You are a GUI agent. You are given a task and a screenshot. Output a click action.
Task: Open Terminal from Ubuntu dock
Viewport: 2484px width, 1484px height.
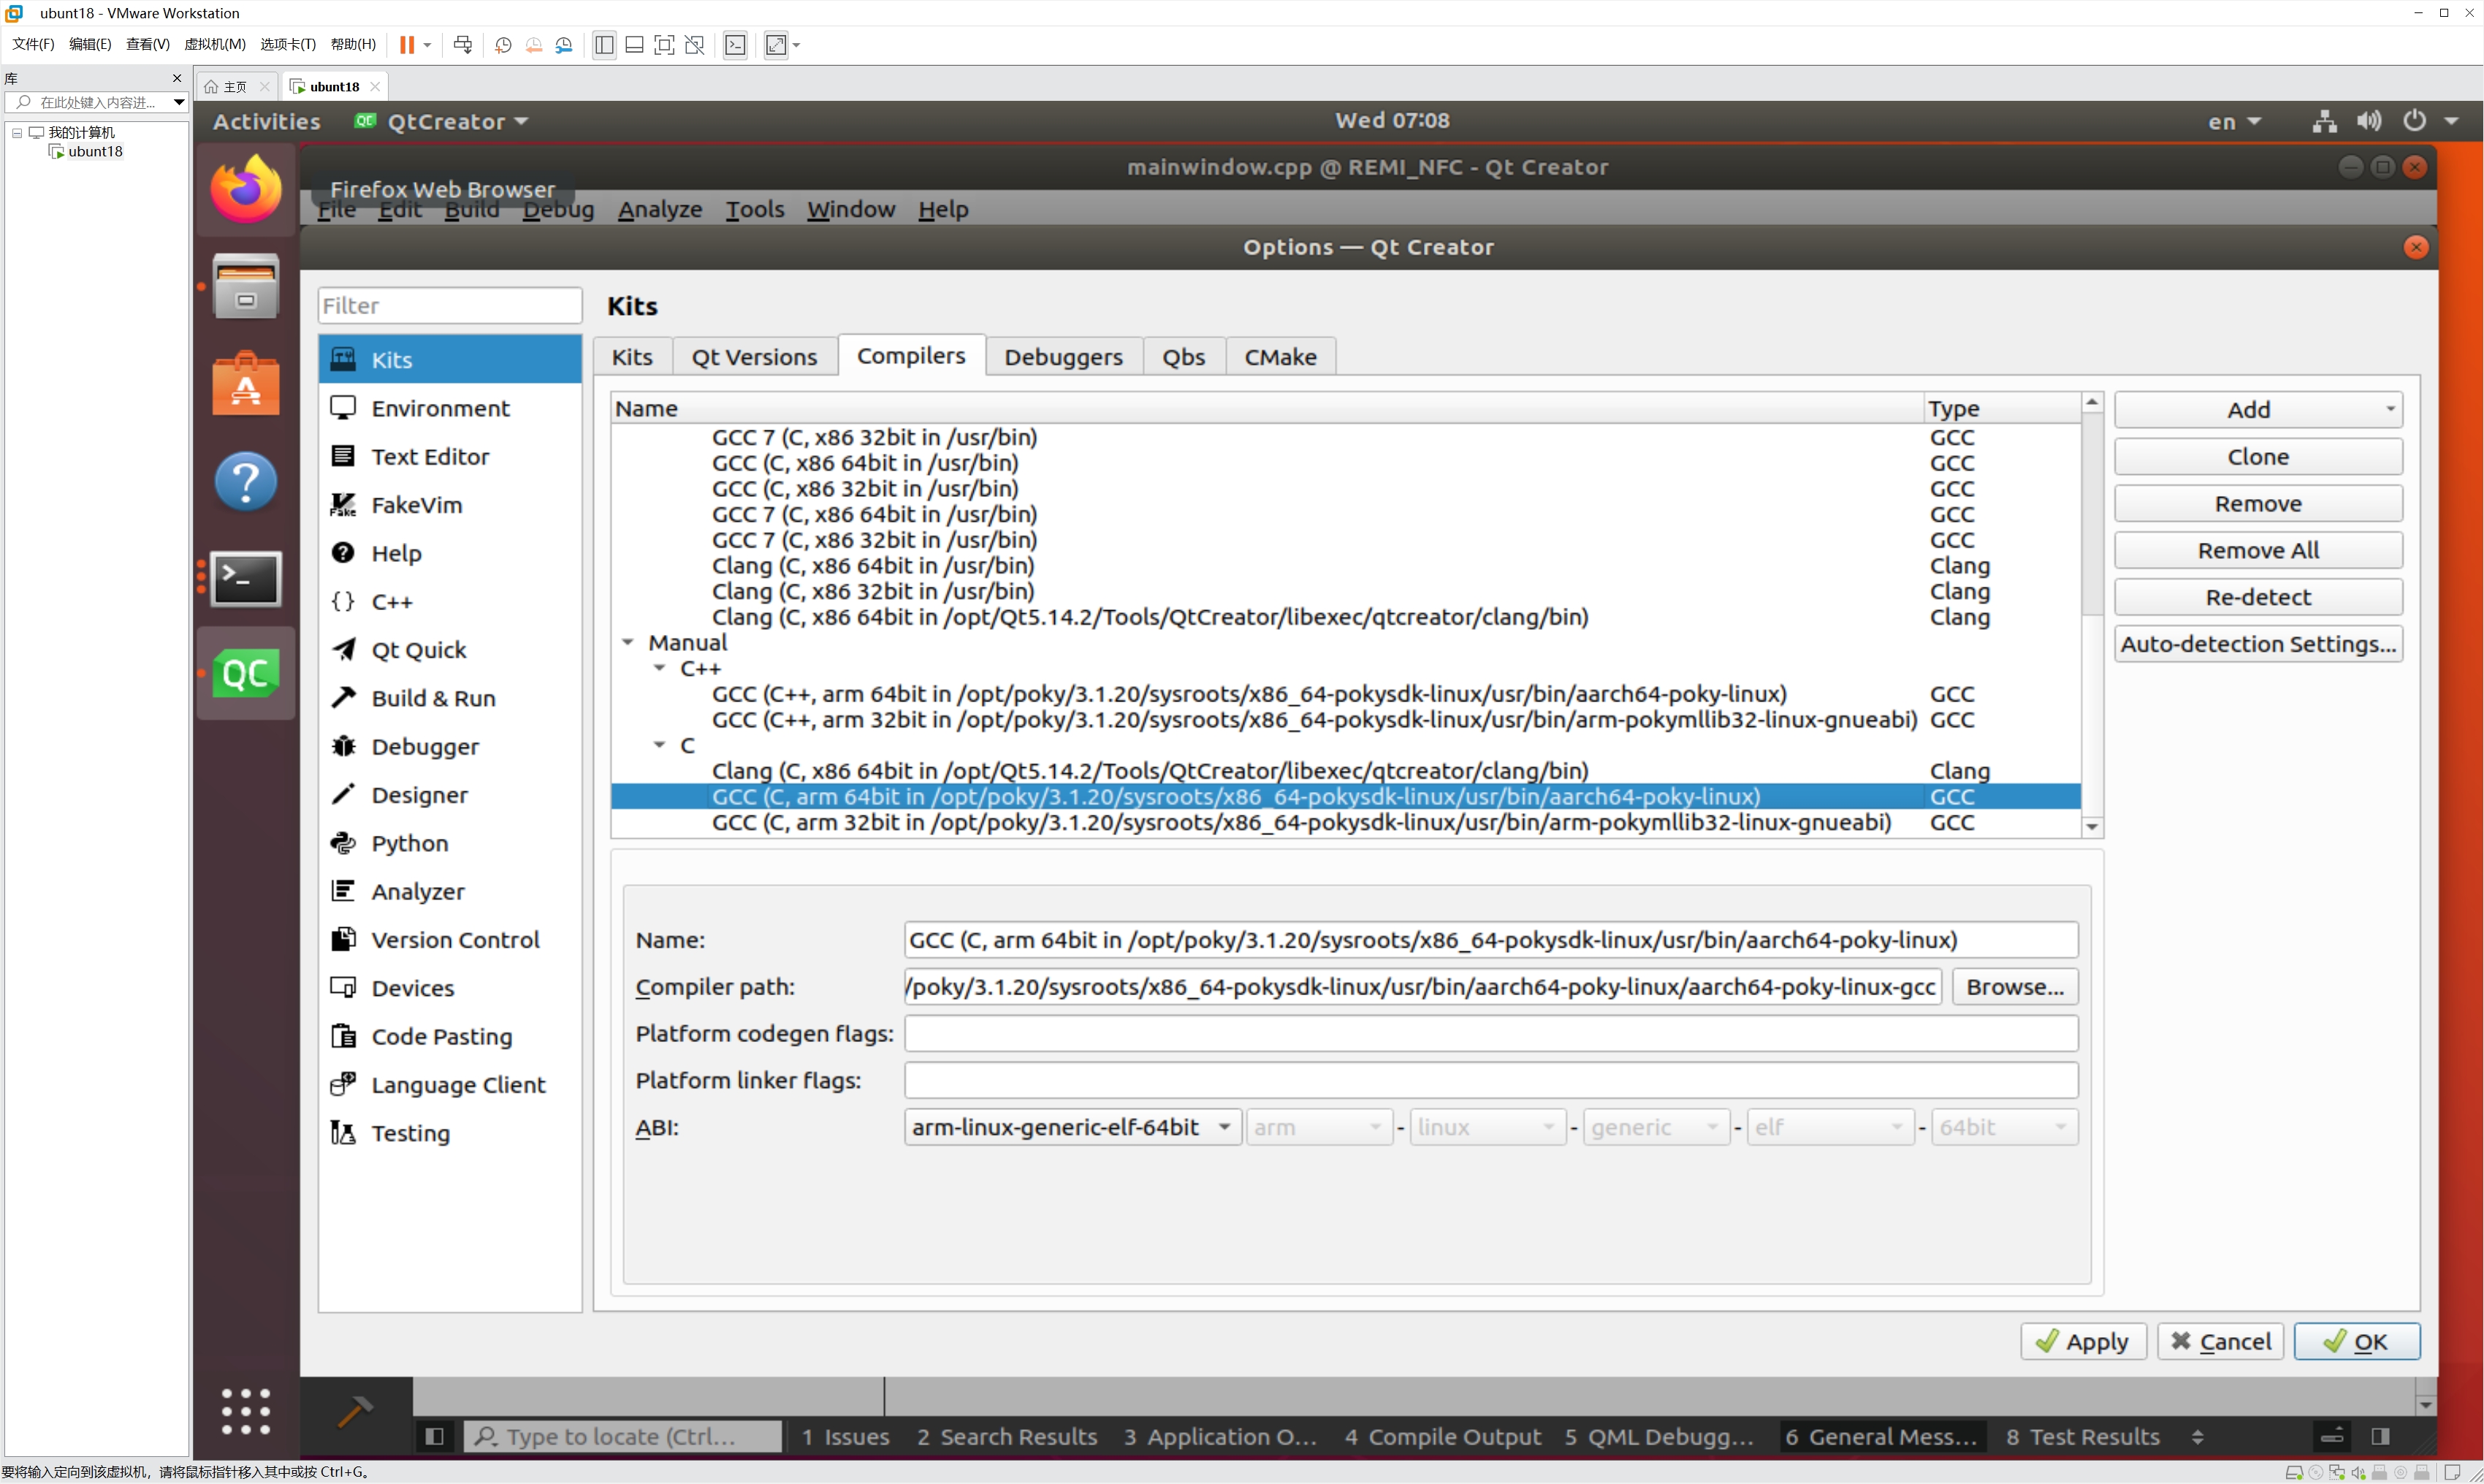tap(246, 578)
